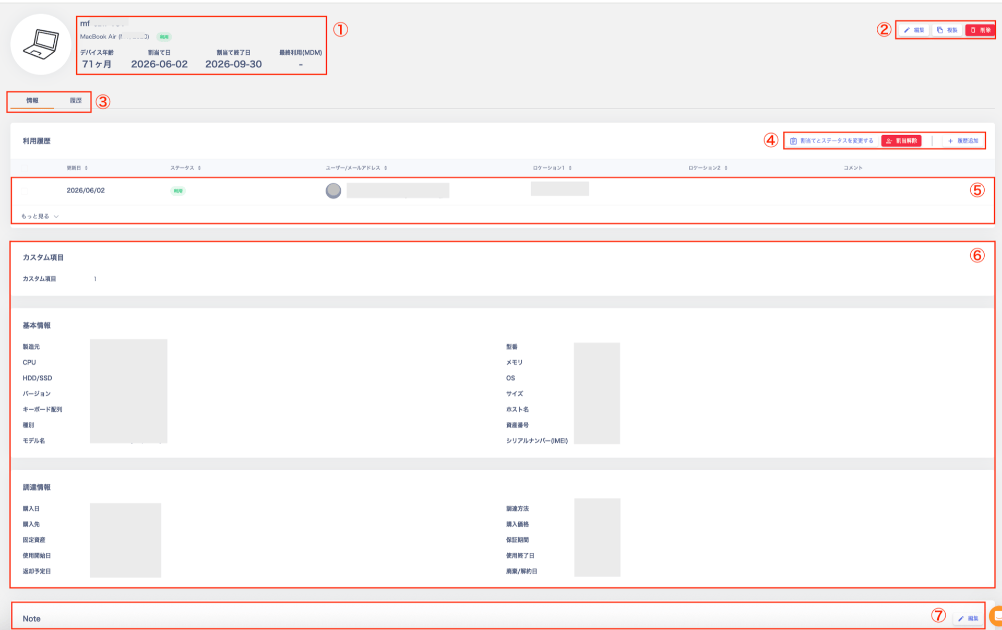Click the キーボード配列 field label
This screenshot has height=630, width=1002.
tap(42, 409)
